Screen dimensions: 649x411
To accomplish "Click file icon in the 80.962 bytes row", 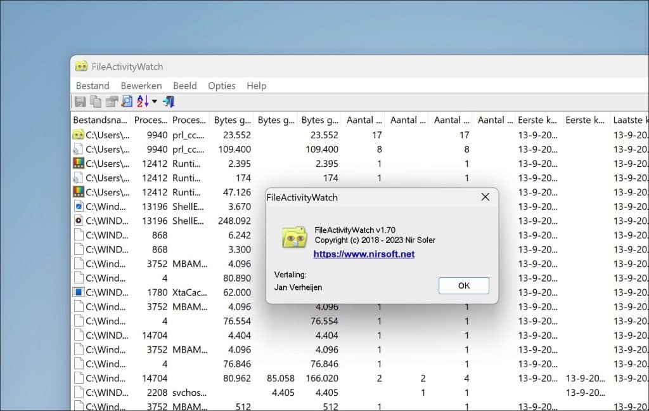I will click(x=78, y=378).
